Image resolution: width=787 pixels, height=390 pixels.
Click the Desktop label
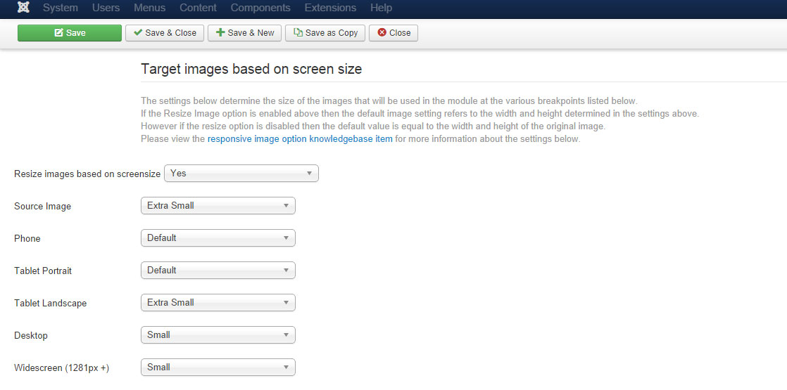pyautogui.click(x=30, y=335)
